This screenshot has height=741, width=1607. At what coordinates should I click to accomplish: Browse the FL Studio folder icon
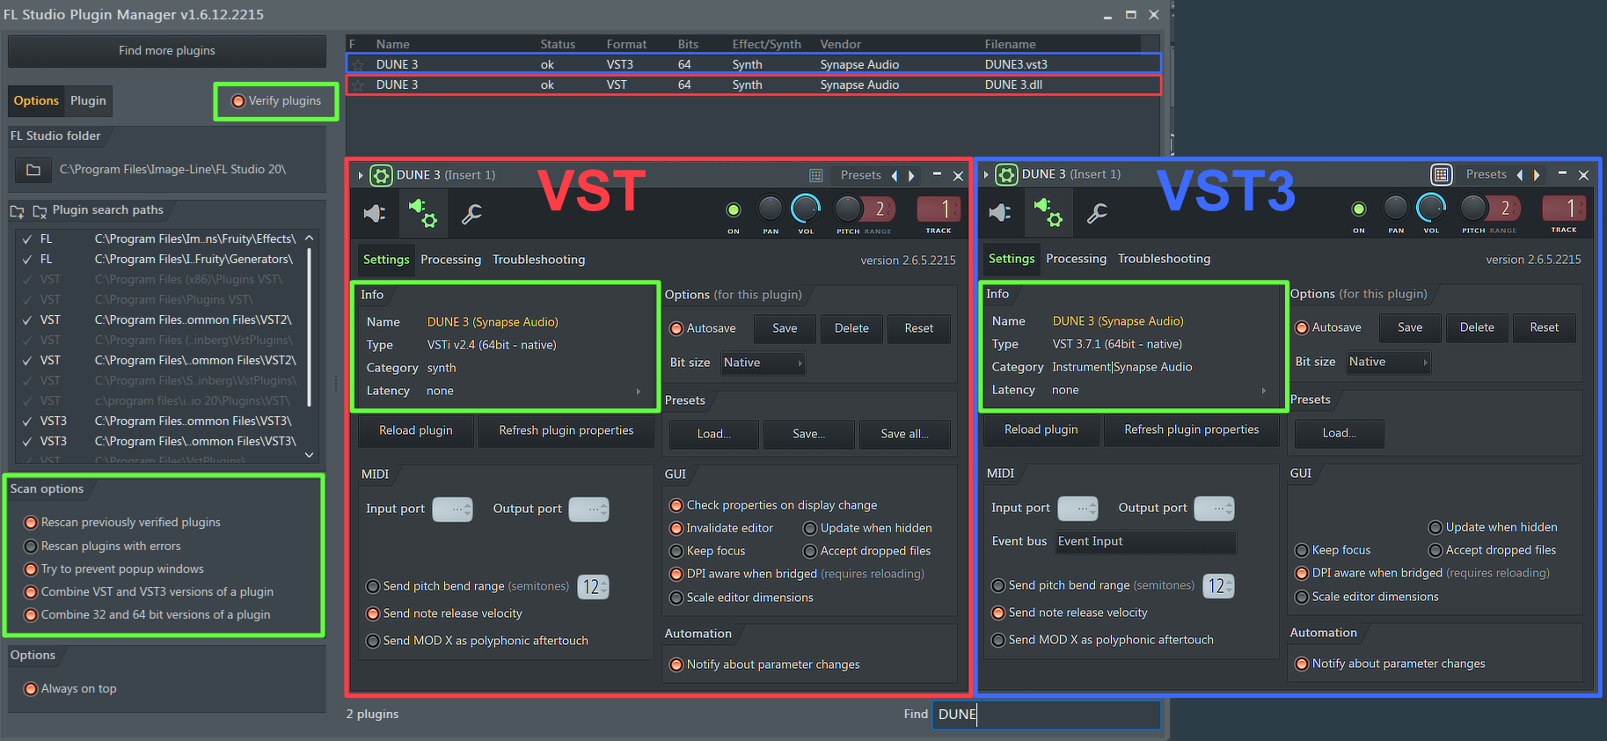pos(33,170)
